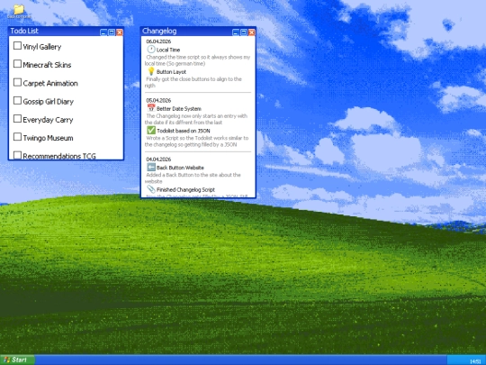Click the green checkmark icon beside Todolist based on JSON
The height and width of the screenshot is (365, 486).
(x=150, y=130)
